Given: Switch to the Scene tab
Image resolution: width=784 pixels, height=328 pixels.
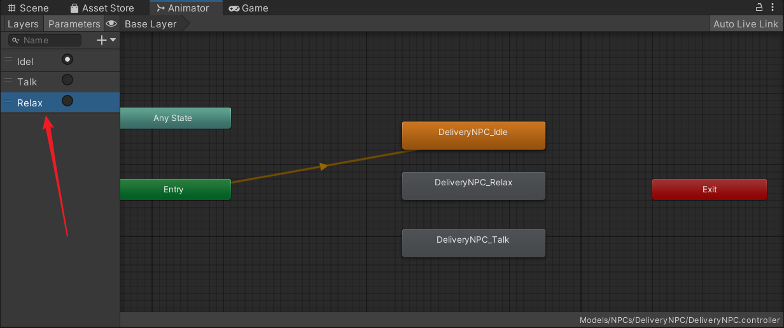Looking at the screenshot, I should [x=29, y=8].
